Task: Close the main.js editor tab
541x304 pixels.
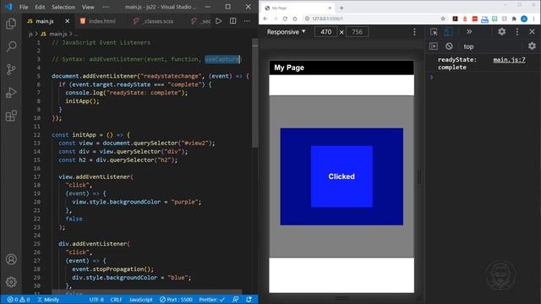Action: (x=68, y=21)
